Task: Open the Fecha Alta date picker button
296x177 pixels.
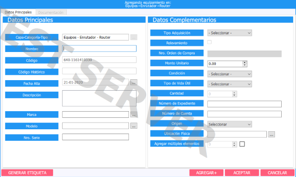Action: pos(134,83)
